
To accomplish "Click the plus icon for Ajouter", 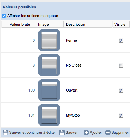I will tap(86, 132).
